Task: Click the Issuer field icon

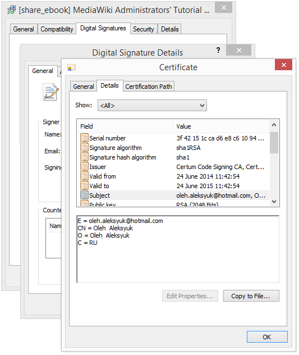Action: pyautogui.click(x=84, y=167)
